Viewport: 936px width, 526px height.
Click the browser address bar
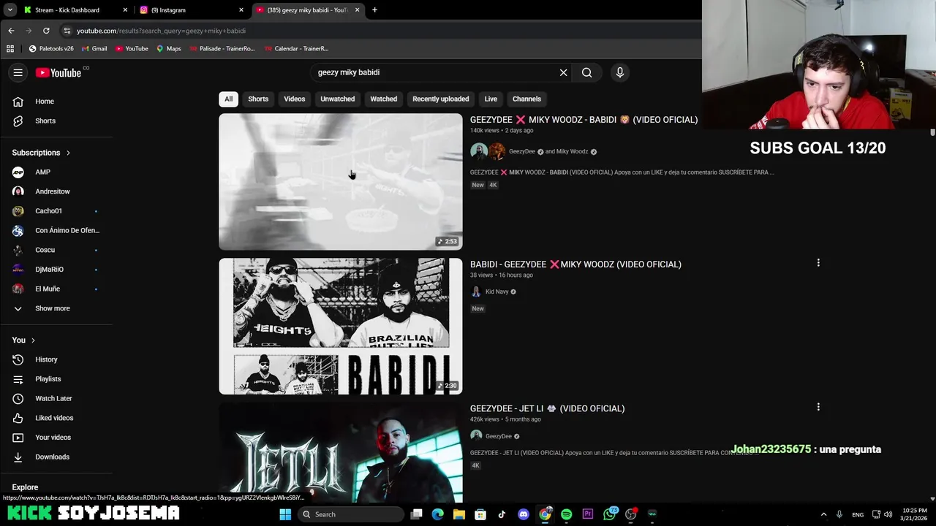tap(380, 31)
